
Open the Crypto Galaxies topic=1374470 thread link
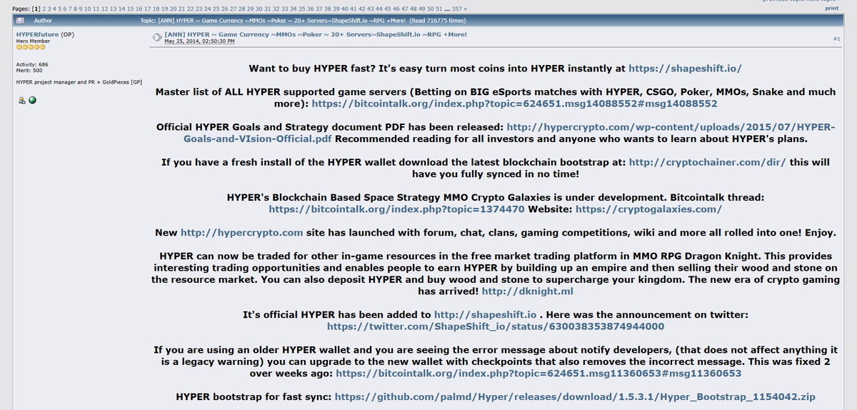point(397,209)
